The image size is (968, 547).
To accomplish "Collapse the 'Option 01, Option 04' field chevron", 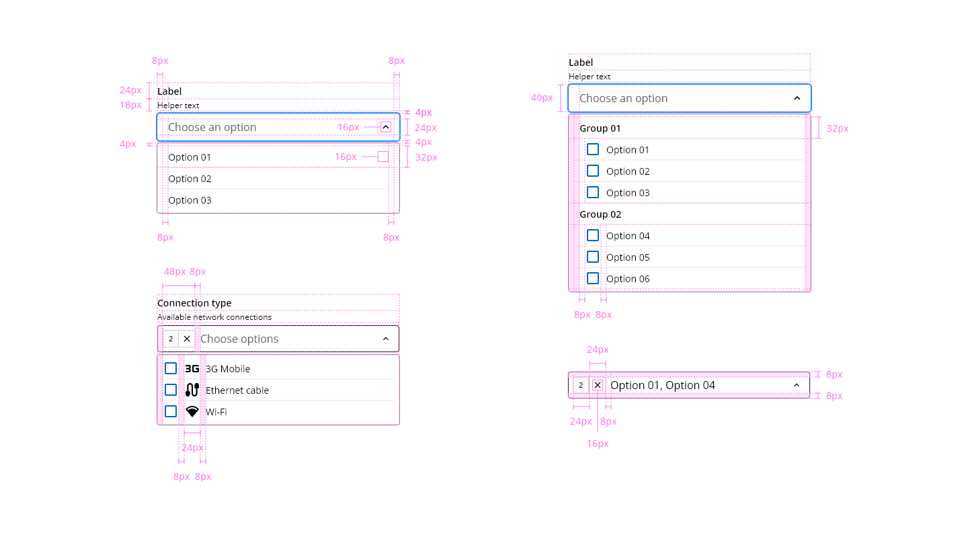I will (796, 384).
